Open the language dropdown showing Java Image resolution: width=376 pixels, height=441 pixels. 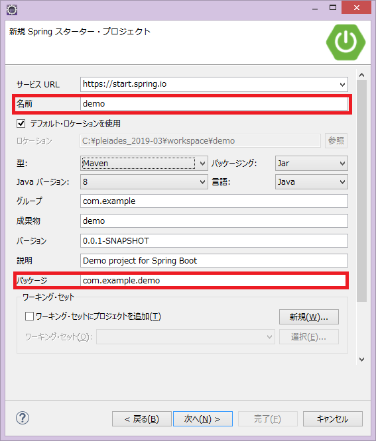(311, 182)
